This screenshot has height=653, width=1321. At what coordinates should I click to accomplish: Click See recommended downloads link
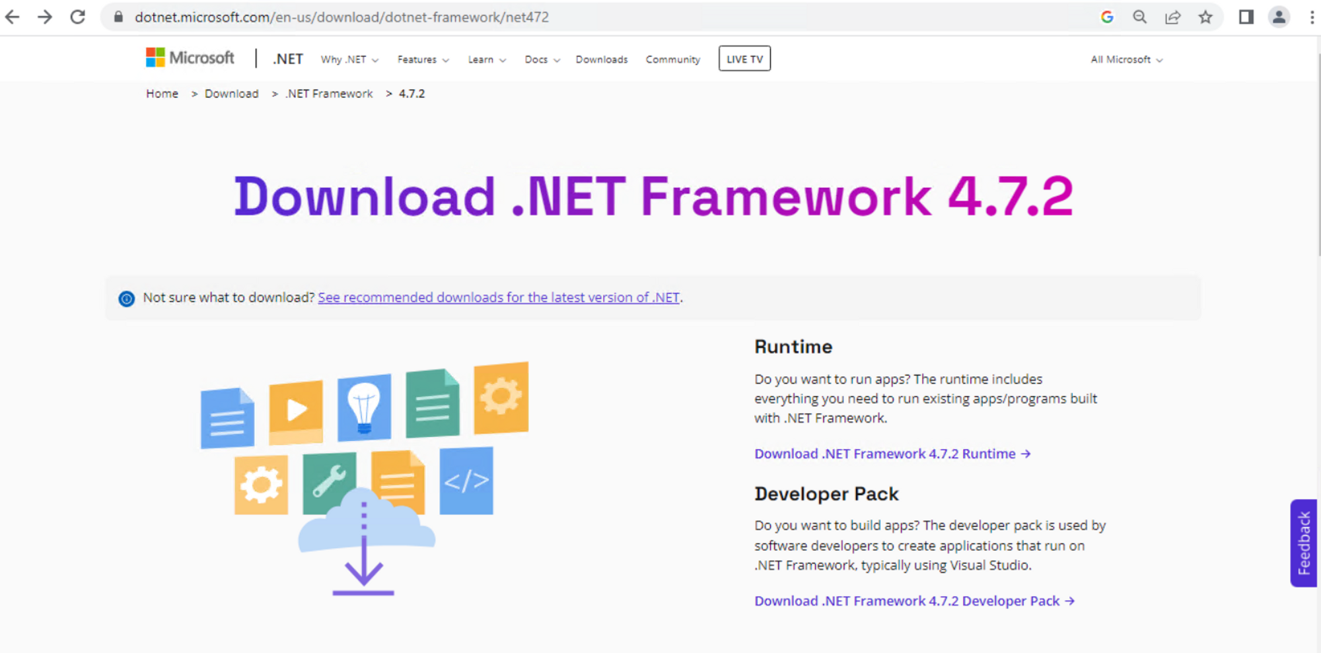click(499, 297)
